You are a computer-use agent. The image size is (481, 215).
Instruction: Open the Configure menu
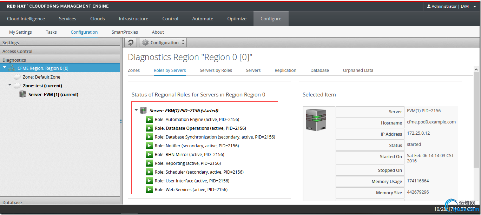point(271,19)
